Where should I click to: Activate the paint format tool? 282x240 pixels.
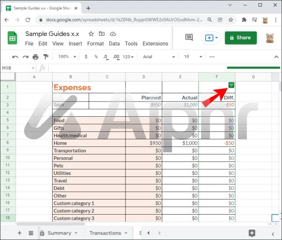(46, 57)
